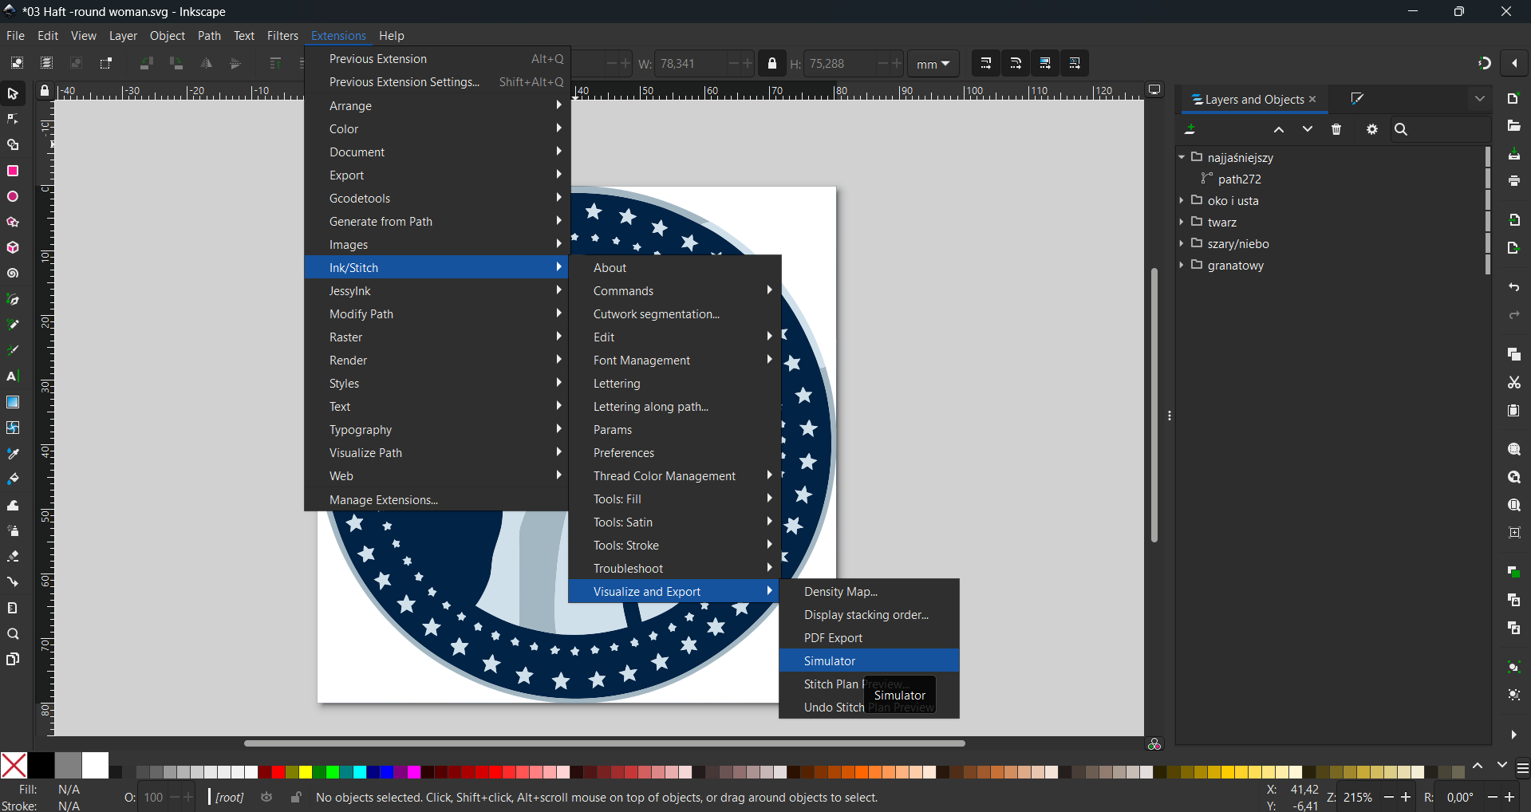
Task: Select the 3D box tool
Action: [x=13, y=248]
